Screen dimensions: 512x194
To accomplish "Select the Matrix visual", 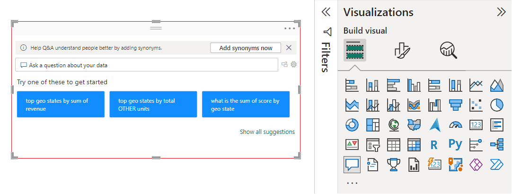I will [x=414, y=144].
